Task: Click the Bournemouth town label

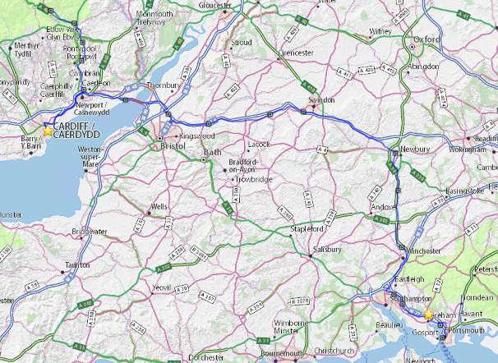Action: (x=282, y=353)
